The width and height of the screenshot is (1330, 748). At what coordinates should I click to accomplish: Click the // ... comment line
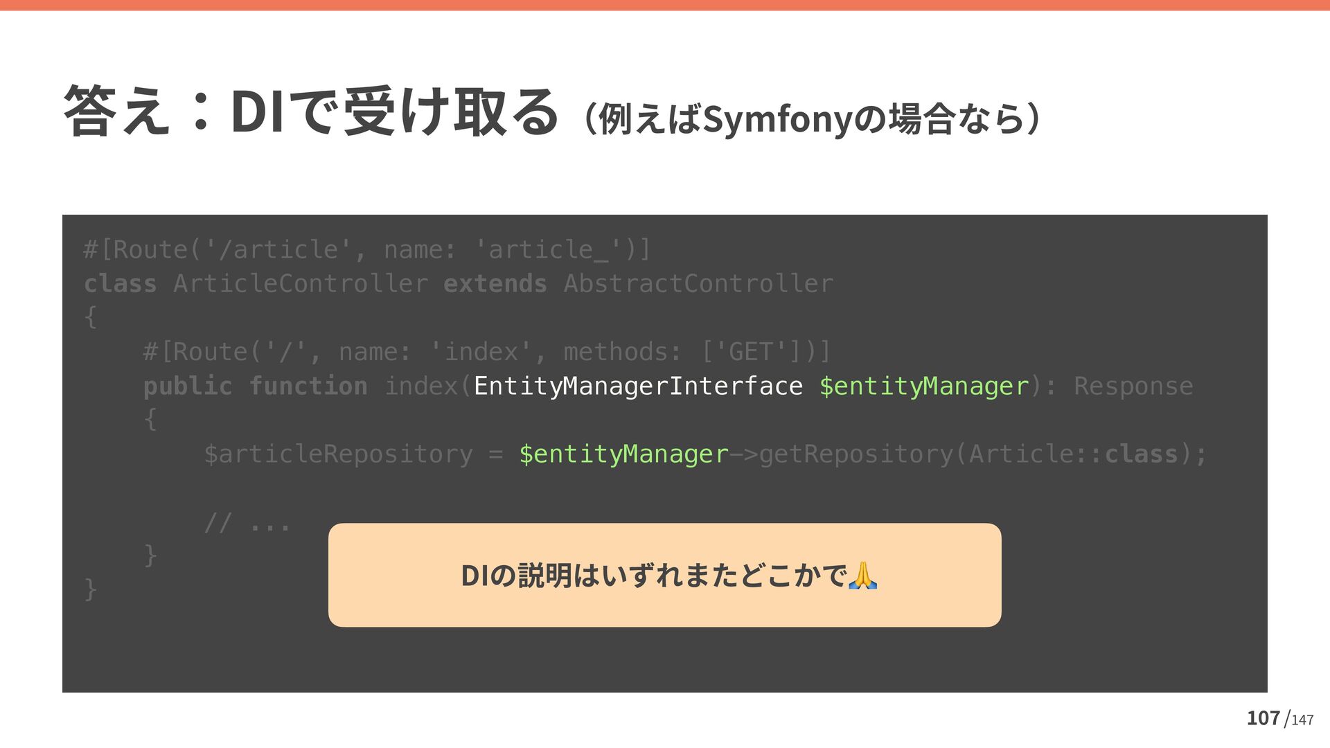coord(247,522)
